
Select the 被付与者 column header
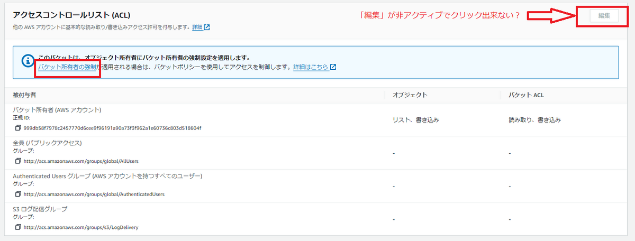[x=24, y=95]
